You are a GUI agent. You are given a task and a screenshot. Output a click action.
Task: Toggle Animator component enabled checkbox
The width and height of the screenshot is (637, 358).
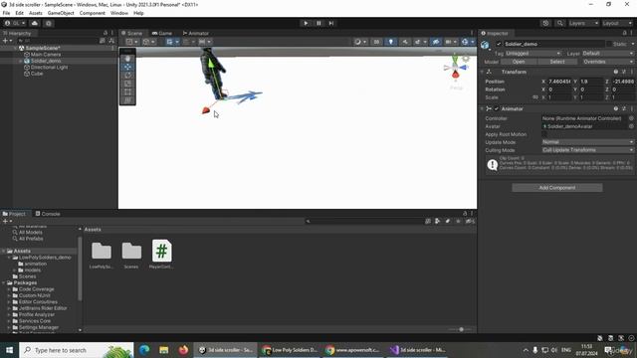(496, 108)
